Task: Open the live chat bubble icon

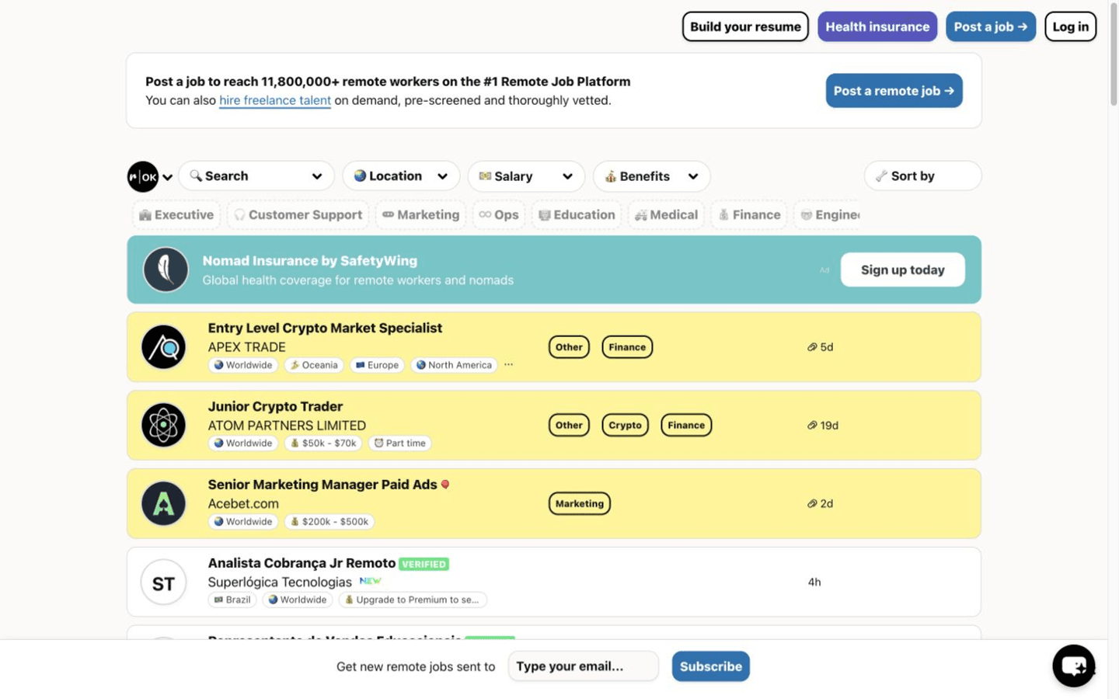Action: (x=1074, y=666)
